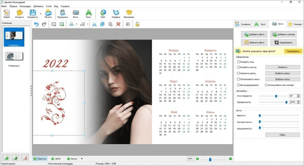Check the Наложить рамку option
The height and width of the screenshot is (166, 304).
point(238,73)
